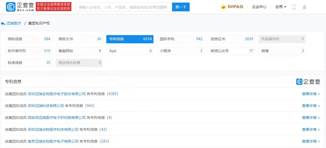Click the 查一下 search button
Screen dimensions: 326x148
[181, 7]
